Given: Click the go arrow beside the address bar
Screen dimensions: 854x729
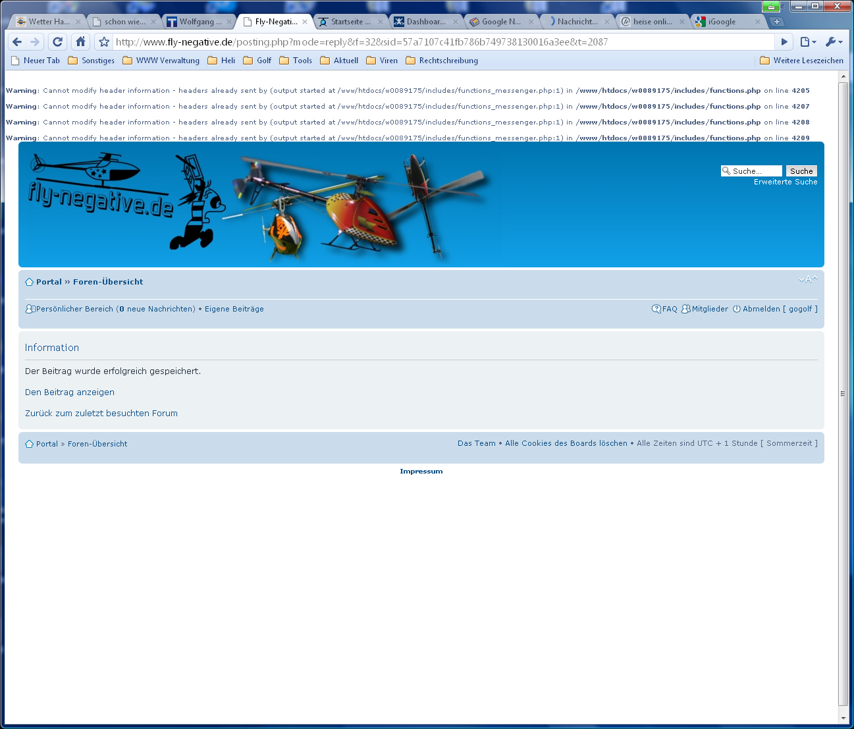Looking at the screenshot, I should pyautogui.click(x=784, y=42).
